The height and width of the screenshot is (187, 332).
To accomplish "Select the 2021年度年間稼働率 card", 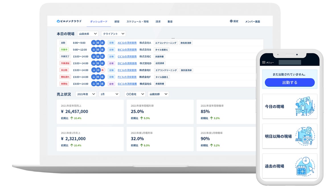I will (226, 112).
